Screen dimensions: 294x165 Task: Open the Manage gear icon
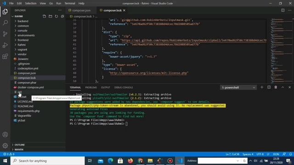[5, 146]
